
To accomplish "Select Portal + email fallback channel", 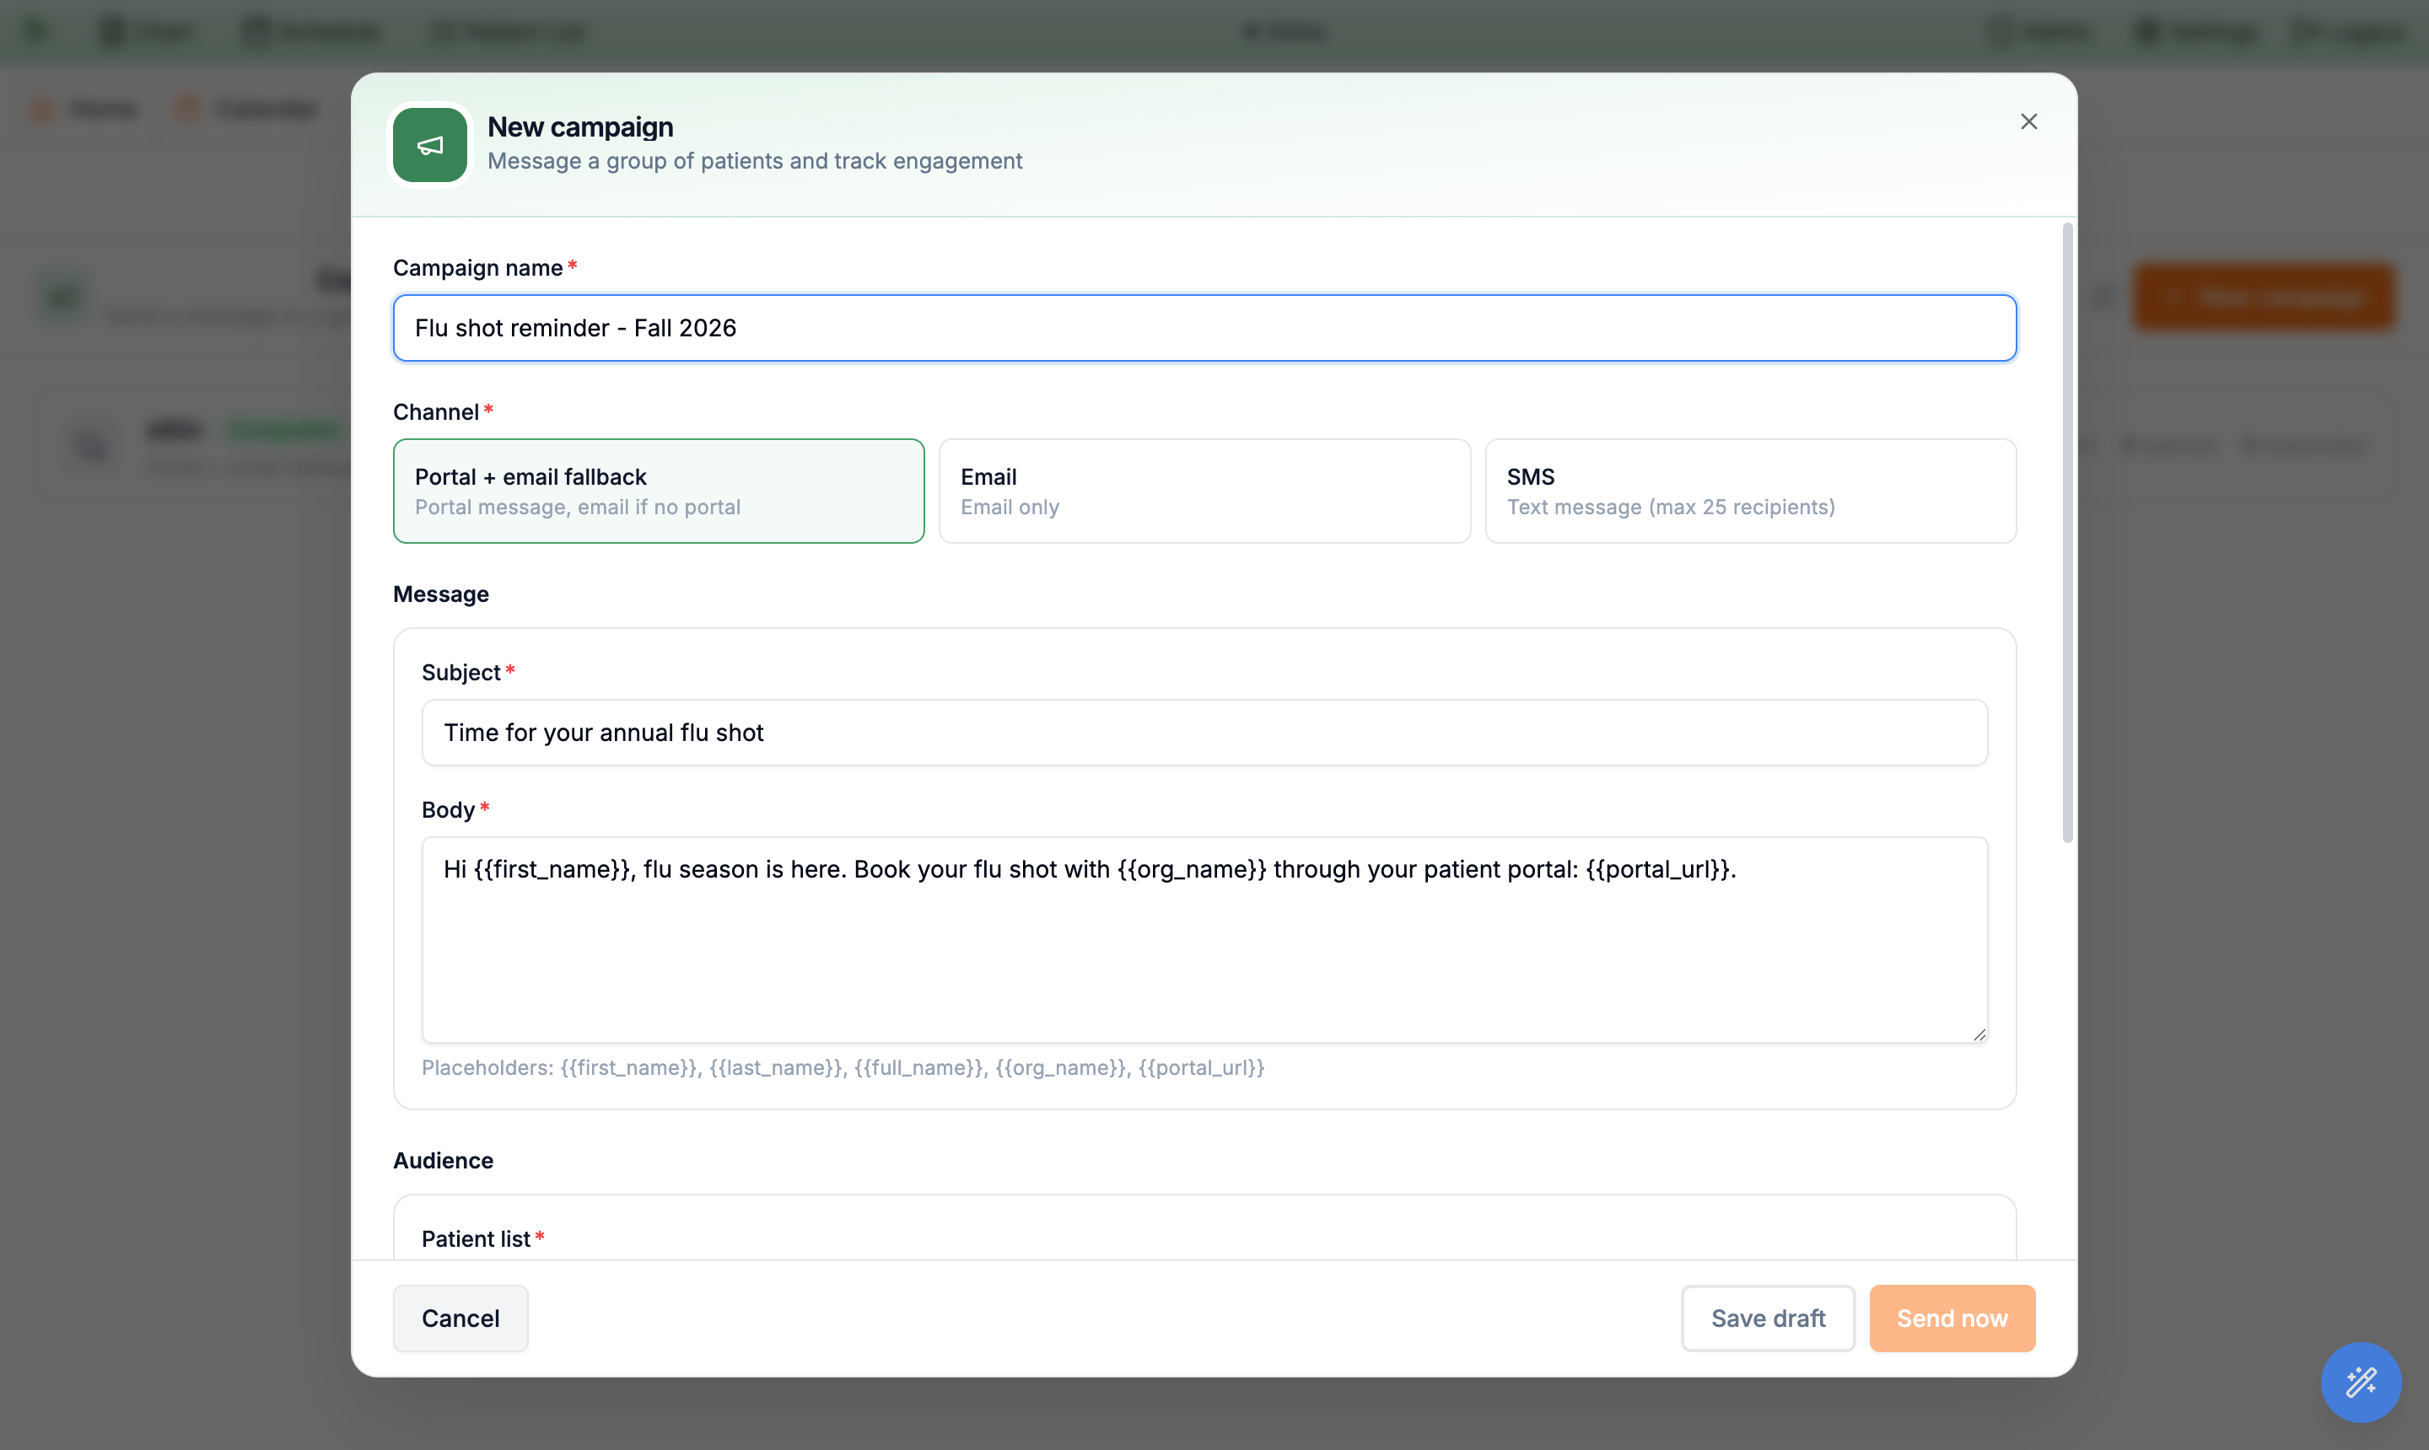I will pos(659,491).
